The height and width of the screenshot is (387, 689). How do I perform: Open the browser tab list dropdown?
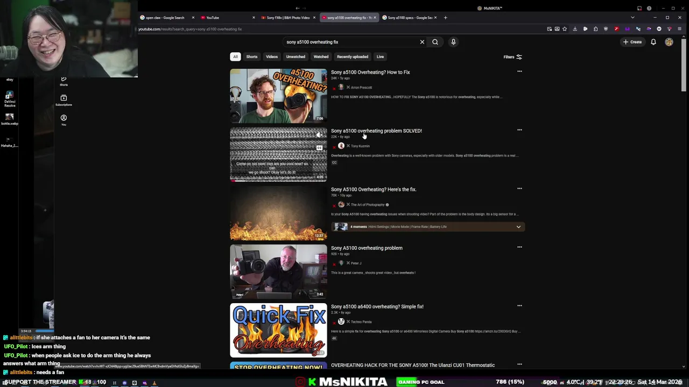632,18
